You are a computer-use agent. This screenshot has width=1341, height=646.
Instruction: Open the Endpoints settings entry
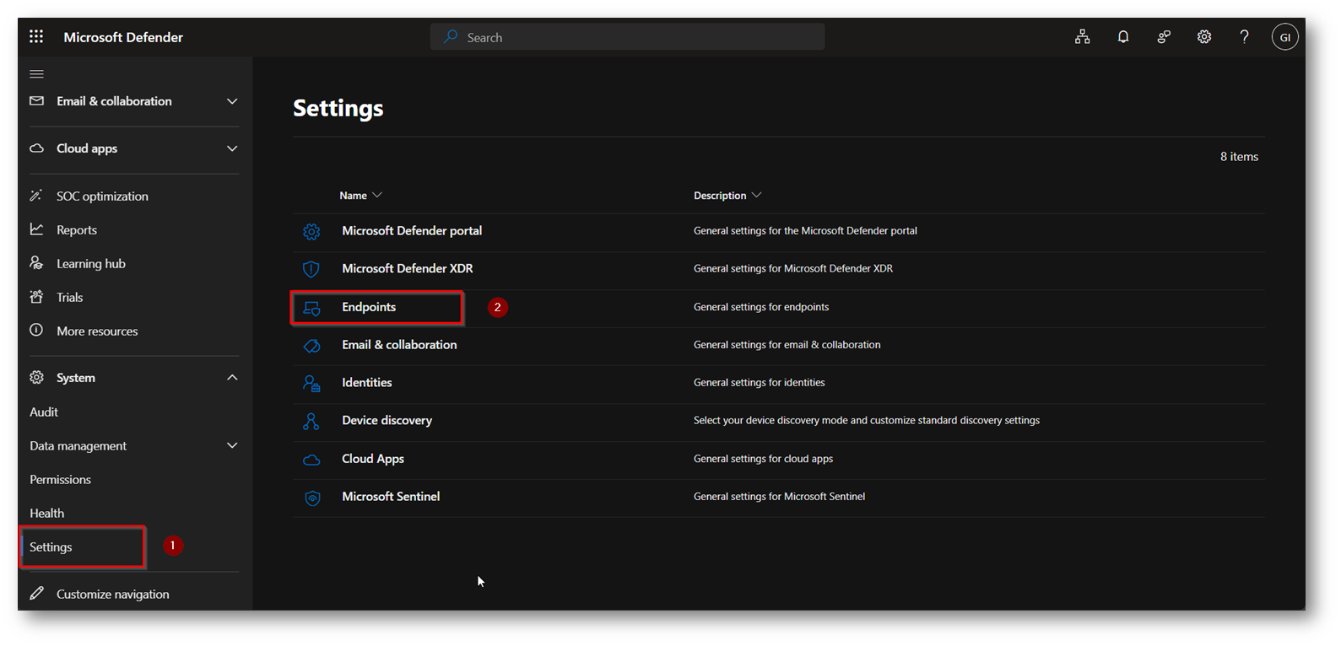click(x=369, y=307)
